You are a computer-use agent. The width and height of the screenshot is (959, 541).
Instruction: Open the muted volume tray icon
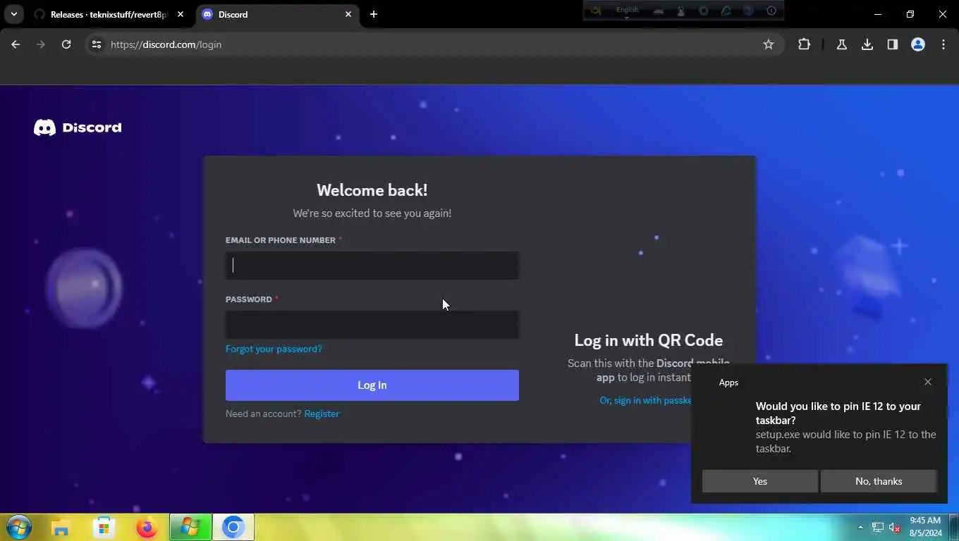(895, 527)
